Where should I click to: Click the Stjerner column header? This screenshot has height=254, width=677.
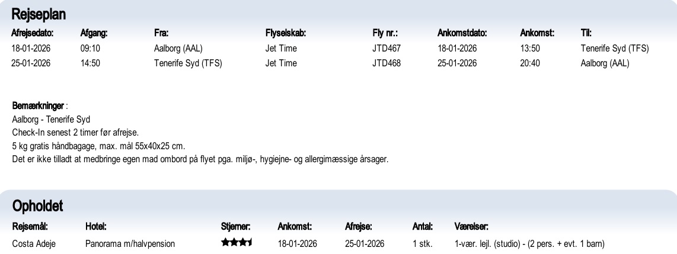pos(235,226)
